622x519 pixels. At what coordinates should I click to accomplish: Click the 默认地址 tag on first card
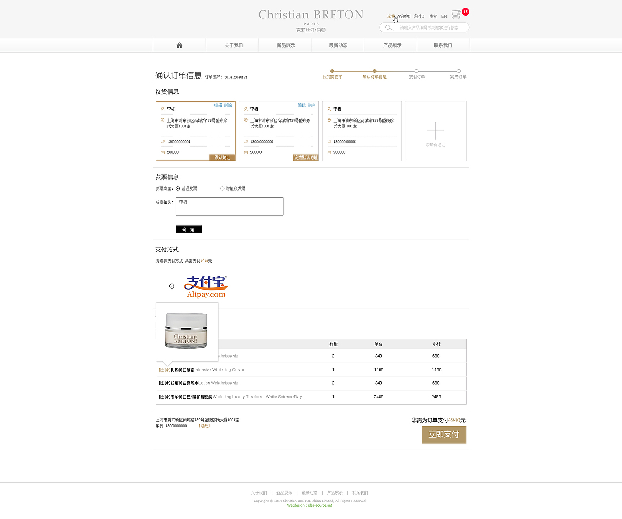click(223, 158)
